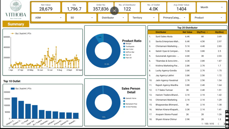The height and width of the screenshot is (129, 229).
Task: Click the Order No scorecard
Action: (x=100, y=7)
